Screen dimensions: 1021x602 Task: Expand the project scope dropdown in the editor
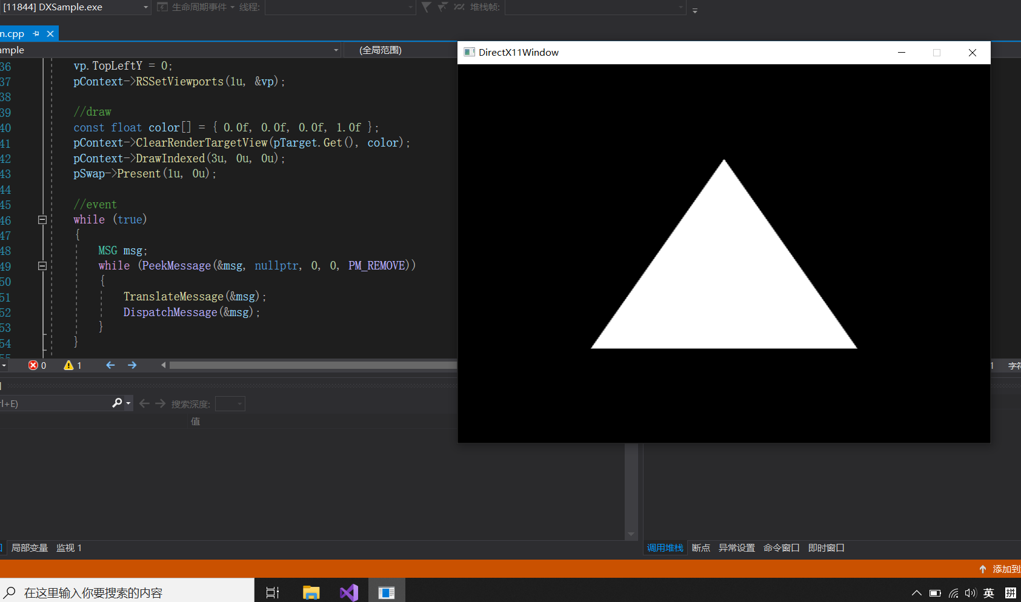336,50
